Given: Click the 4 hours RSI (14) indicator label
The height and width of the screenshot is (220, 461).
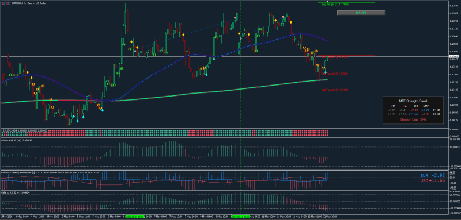Looking at the screenshot, I should point(16,140).
